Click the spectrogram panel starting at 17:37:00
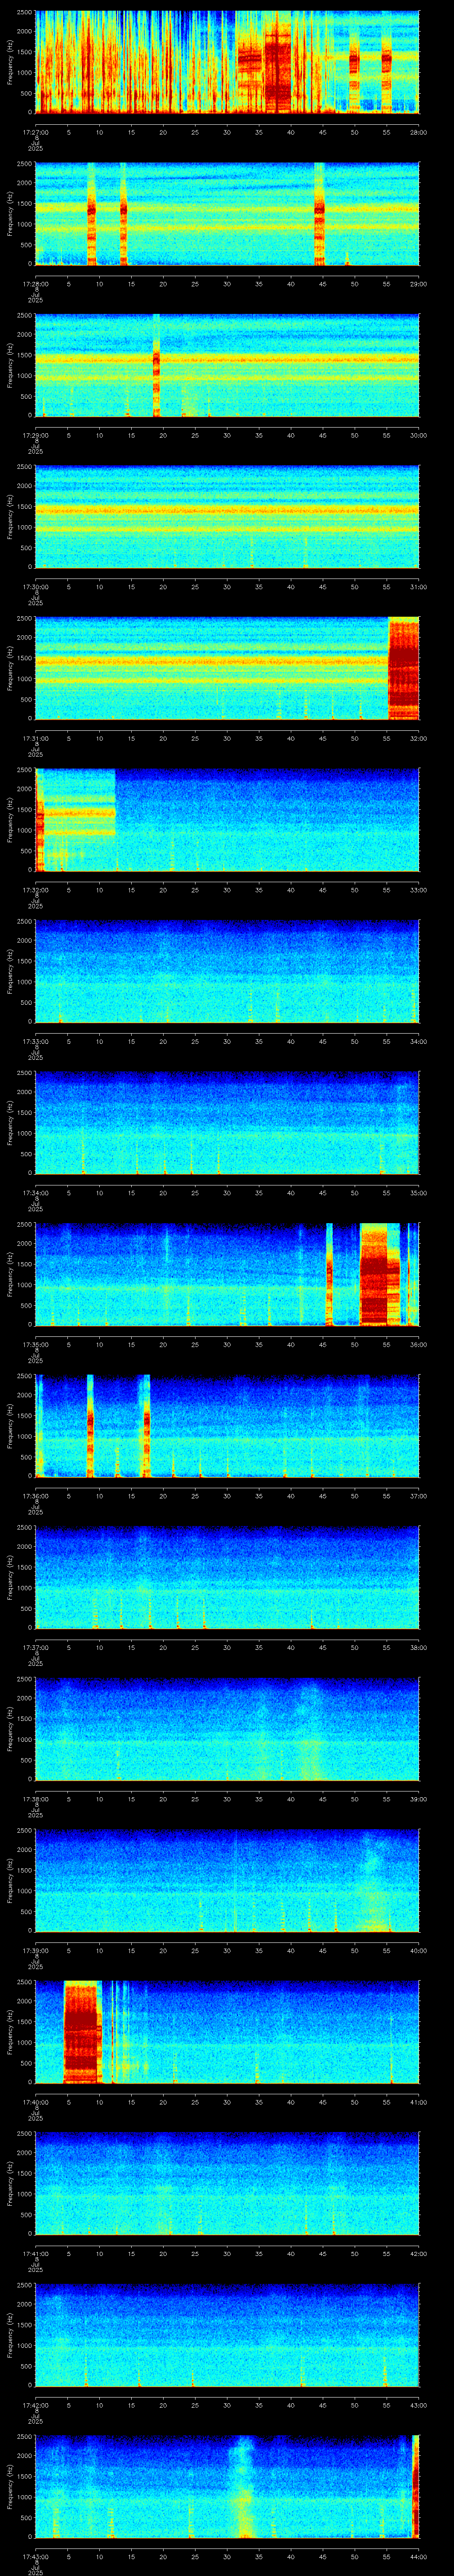The image size is (454, 2576). [227, 1578]
